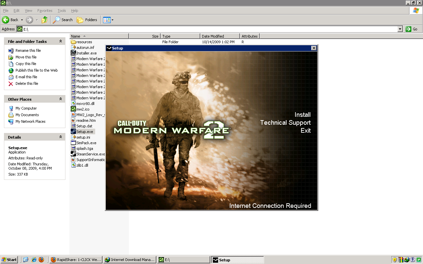Launch Firefox from the quick launch
Viewport: 423px width, 264px height.
pos(41,260)
